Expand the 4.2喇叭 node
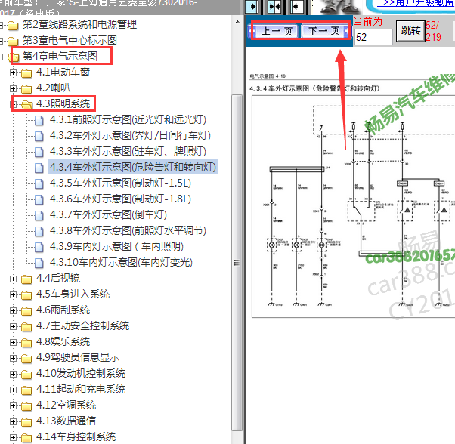 13,88
